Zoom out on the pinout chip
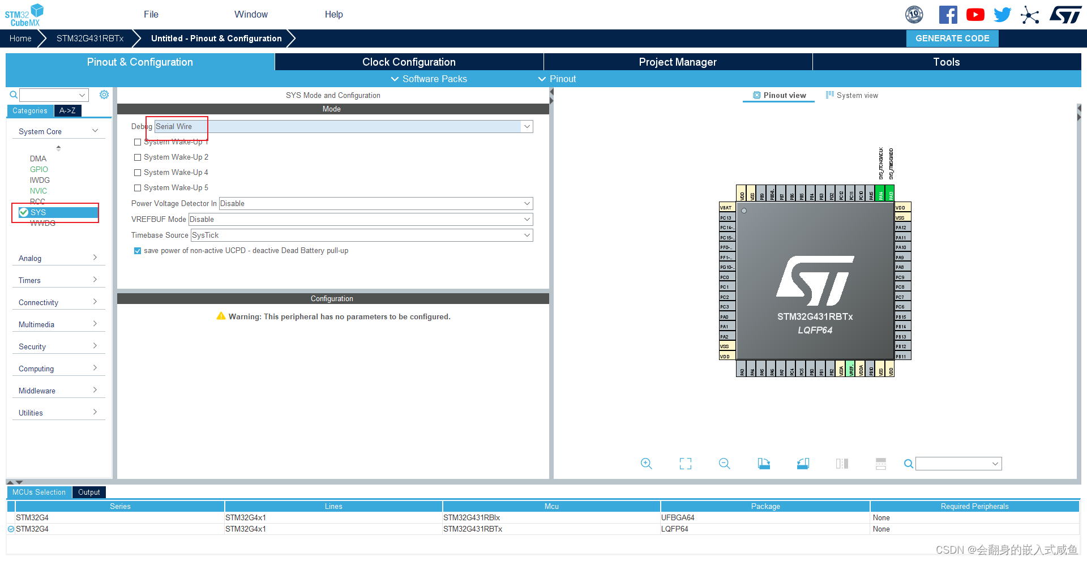1087x561 pixels. click(724, 464)
